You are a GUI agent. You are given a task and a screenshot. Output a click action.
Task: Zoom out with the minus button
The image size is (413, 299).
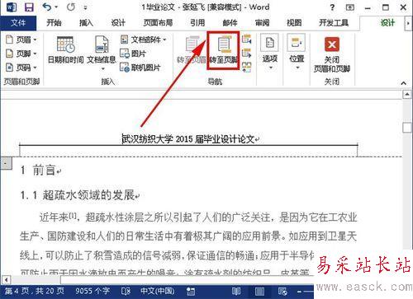tap(299, 292)
